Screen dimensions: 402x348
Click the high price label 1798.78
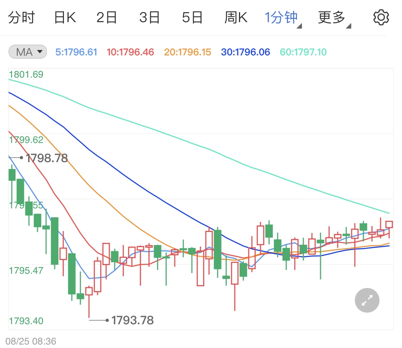(x=47, y=158)
